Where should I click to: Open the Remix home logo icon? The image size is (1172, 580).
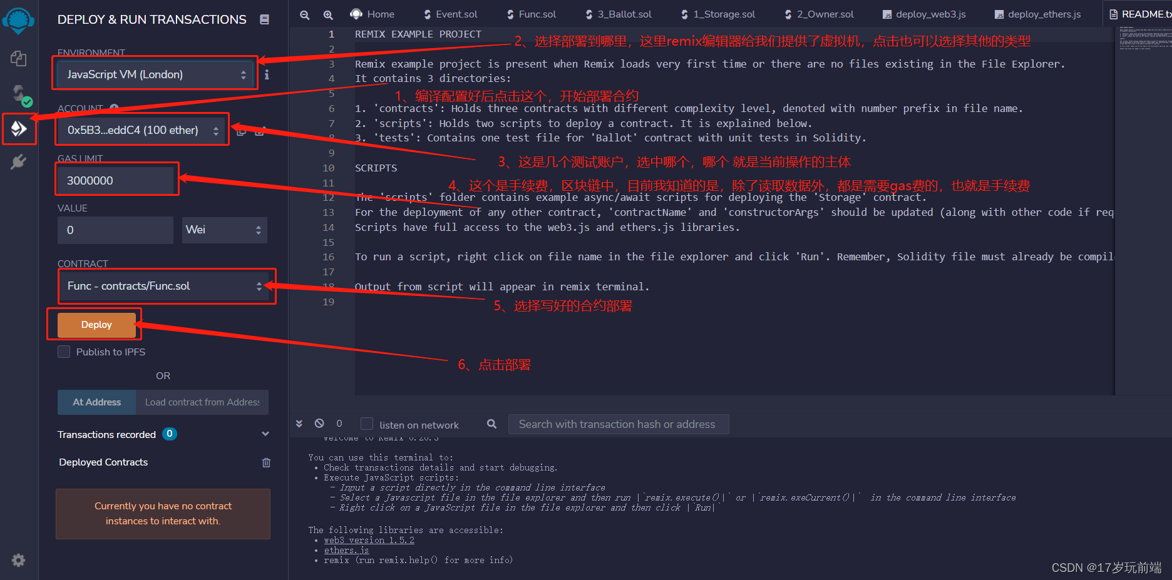[x=18, y=21]
